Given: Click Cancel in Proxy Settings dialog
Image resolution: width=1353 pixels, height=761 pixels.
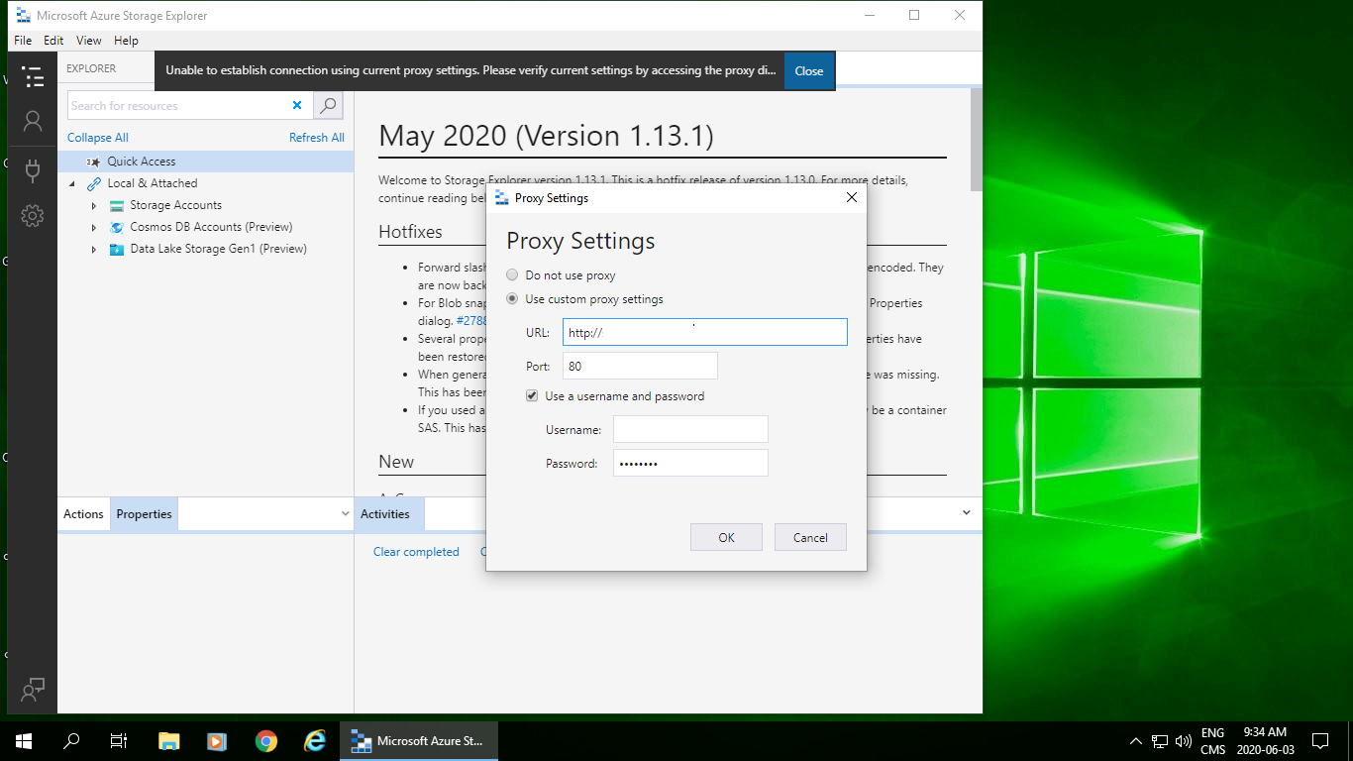Looking at the screenshot, I should 810,537.
